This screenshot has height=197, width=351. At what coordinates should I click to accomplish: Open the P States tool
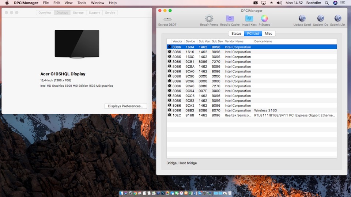pos(264,19)
